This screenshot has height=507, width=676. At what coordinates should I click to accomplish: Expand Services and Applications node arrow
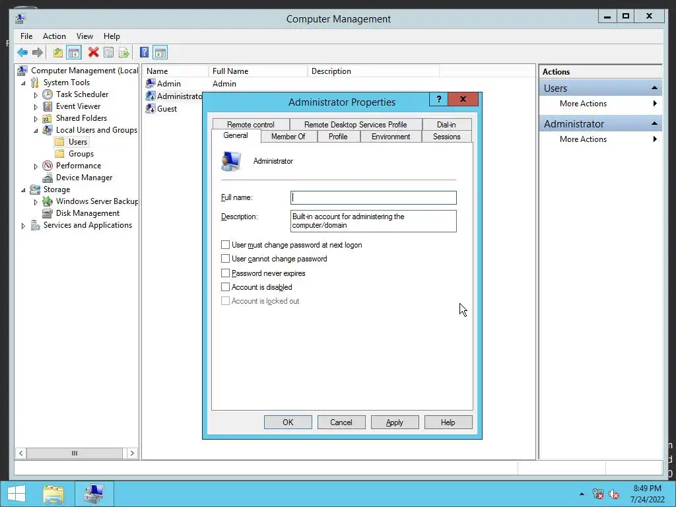[23, 226]
